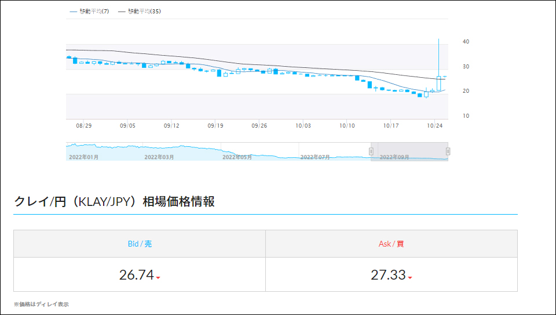Click 2022年01月 in the navigator timeline
556x315 pixels.
[x=83, y=157]
